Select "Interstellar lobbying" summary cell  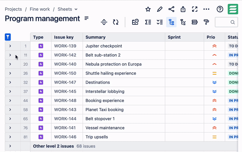[124, 92]
